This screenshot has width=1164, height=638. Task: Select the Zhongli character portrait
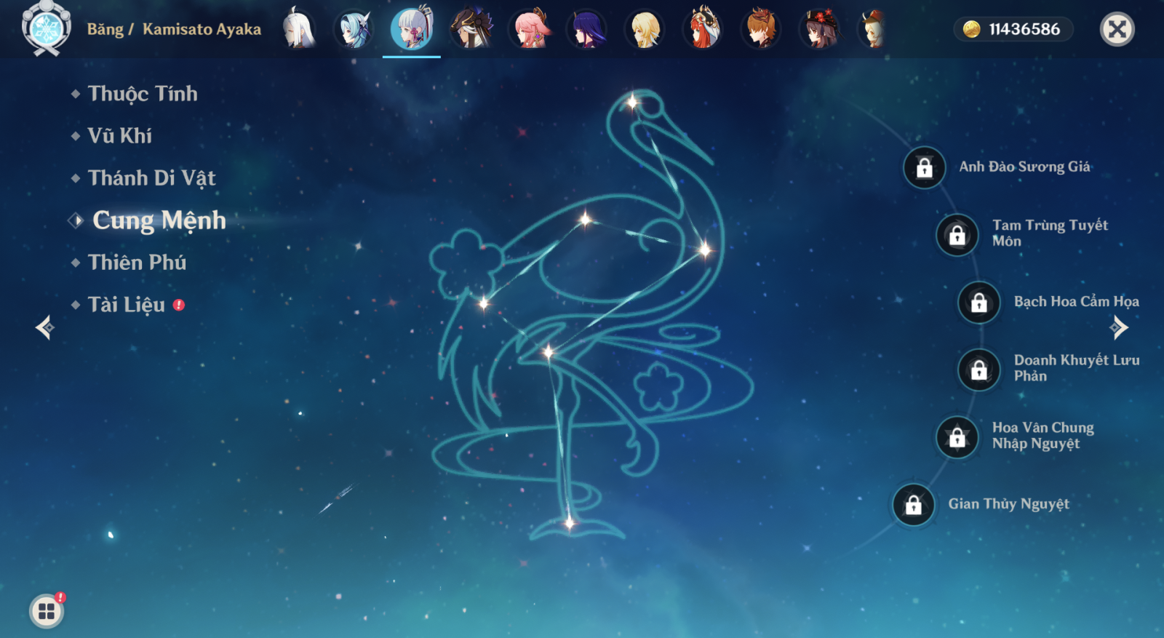coord(471,29)
